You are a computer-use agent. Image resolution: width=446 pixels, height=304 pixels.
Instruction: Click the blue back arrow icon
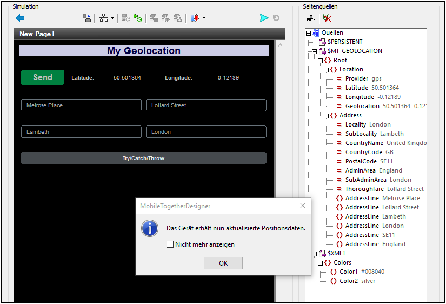(20, 18)
